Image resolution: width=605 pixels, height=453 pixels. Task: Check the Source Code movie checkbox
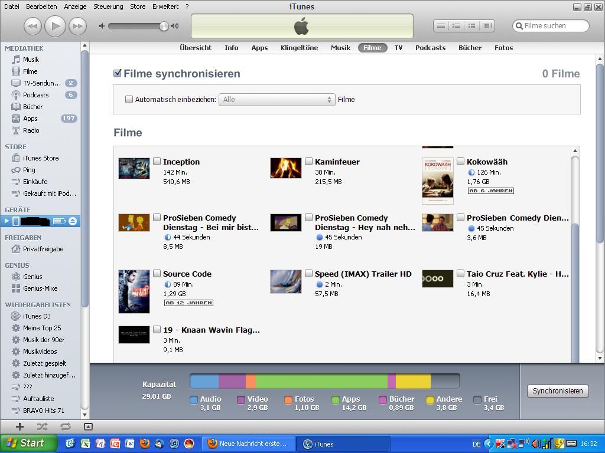pyautogui.click(x=157, y=274)
